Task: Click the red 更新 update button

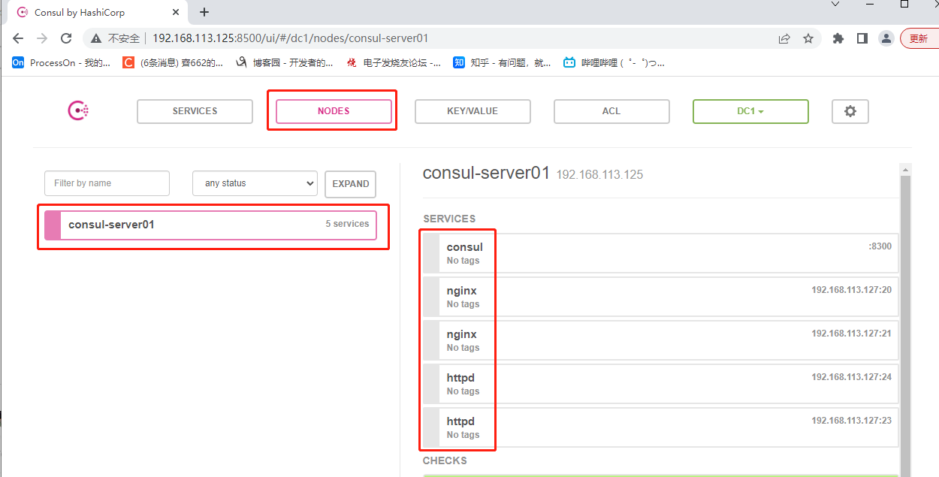Action: tap(919, 38)
